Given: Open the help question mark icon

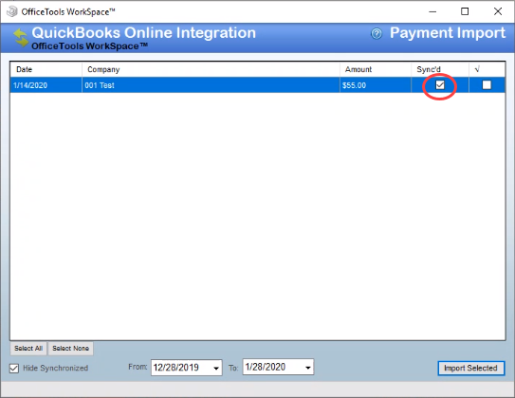Looking at the screenshot, I should [x=377, y=33].
